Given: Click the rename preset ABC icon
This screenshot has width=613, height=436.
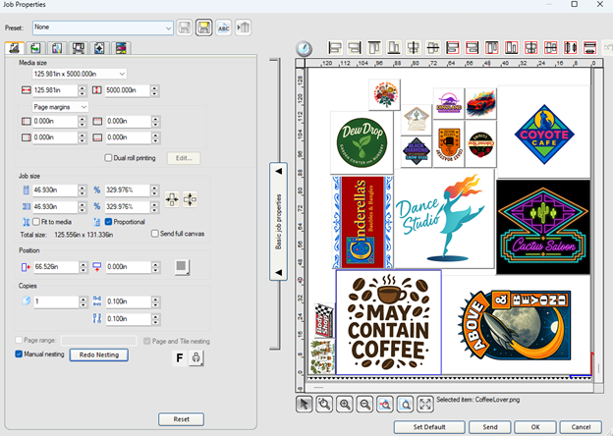Looking at the screenshot, I should click(223, 27).
